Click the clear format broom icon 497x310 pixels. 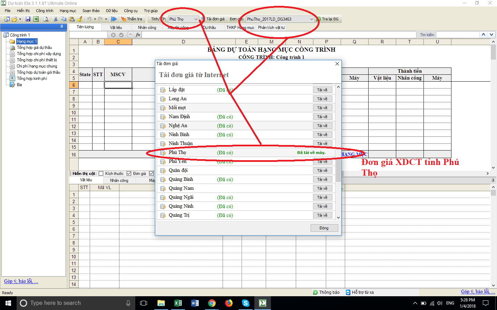pyautogui.click(x=80, y=19)
